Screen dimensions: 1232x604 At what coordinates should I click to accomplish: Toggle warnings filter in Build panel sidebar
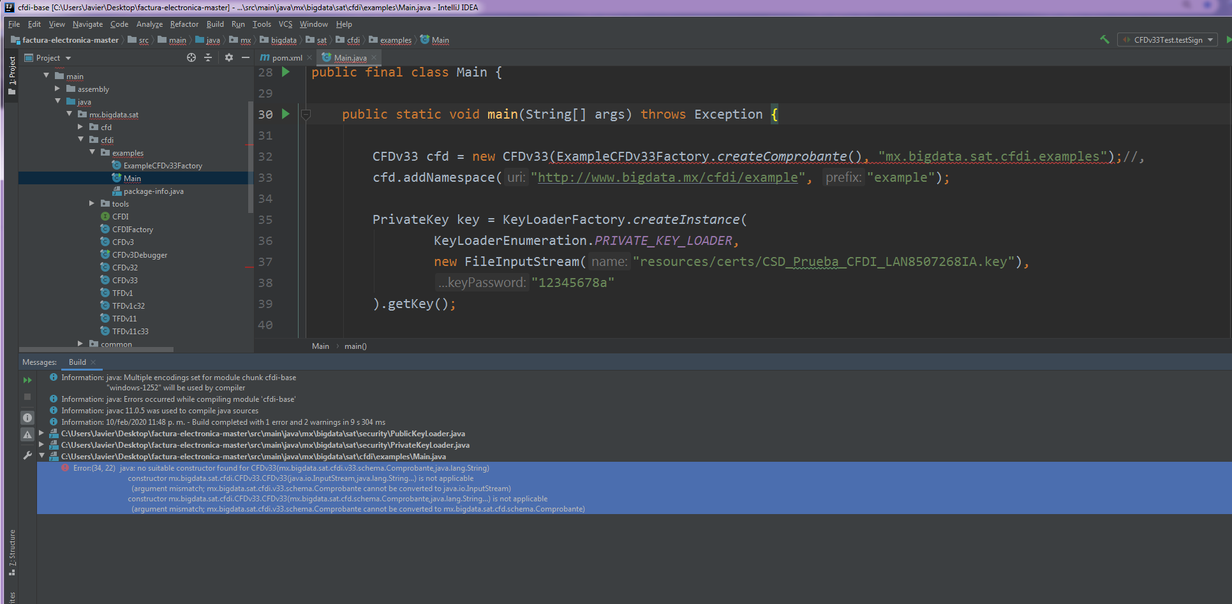(x=27, y=434)
